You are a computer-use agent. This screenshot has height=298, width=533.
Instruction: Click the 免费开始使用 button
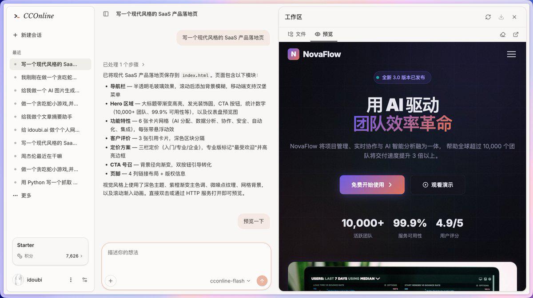[372, 184]
